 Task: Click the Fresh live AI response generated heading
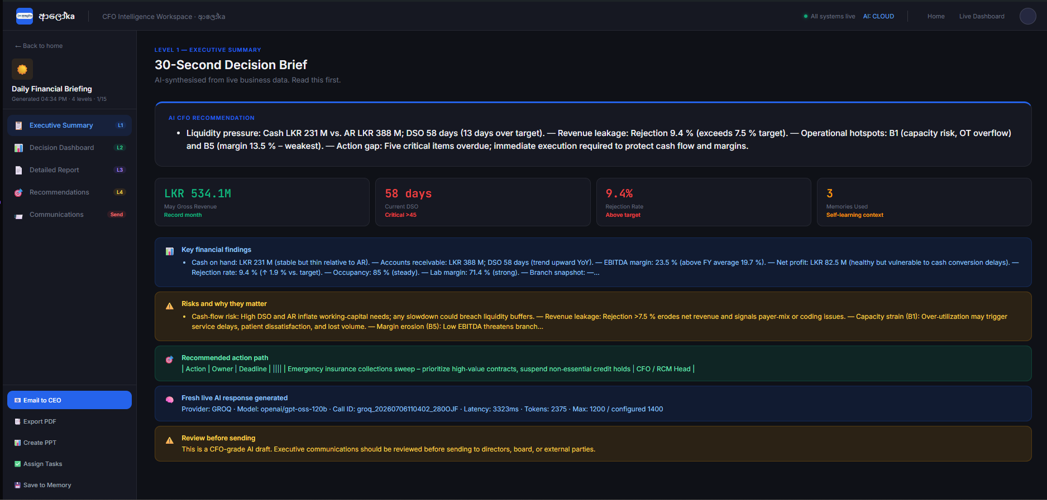tap(235, 398)
